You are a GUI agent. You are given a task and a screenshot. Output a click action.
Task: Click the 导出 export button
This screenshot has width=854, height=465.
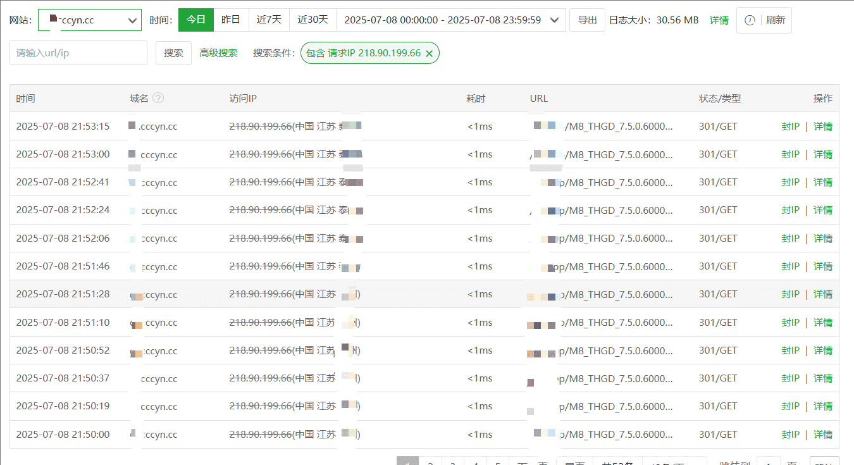click(x=587, y=20)
